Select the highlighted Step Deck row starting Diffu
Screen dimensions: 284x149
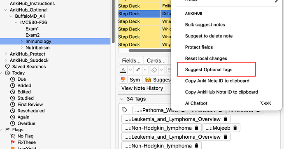click(144, 14)
